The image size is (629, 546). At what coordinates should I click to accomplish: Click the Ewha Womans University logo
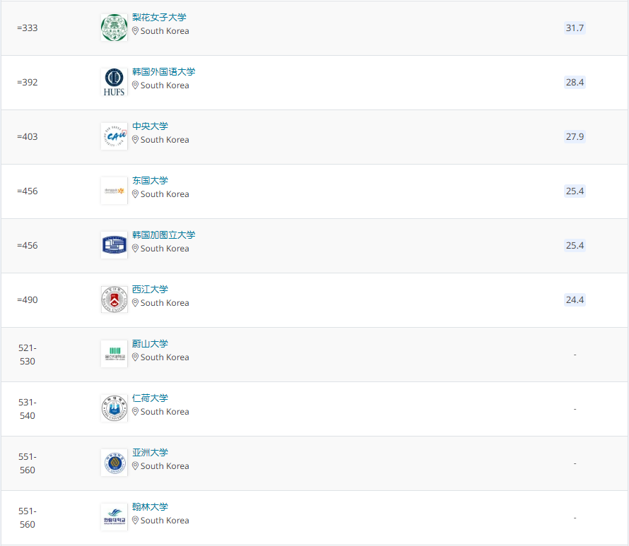click(114, 28)
